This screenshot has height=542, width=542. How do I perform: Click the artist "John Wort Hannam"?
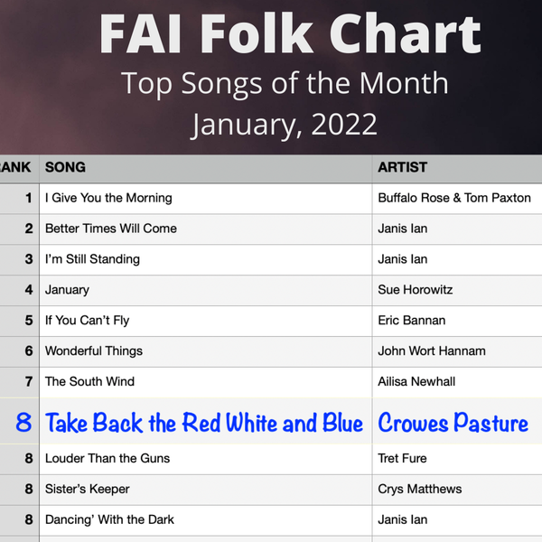click(x=432, y=351)
